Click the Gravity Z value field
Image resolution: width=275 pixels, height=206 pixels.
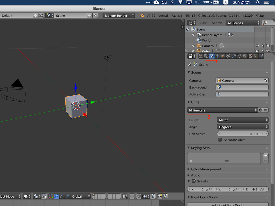click(255, 189)
